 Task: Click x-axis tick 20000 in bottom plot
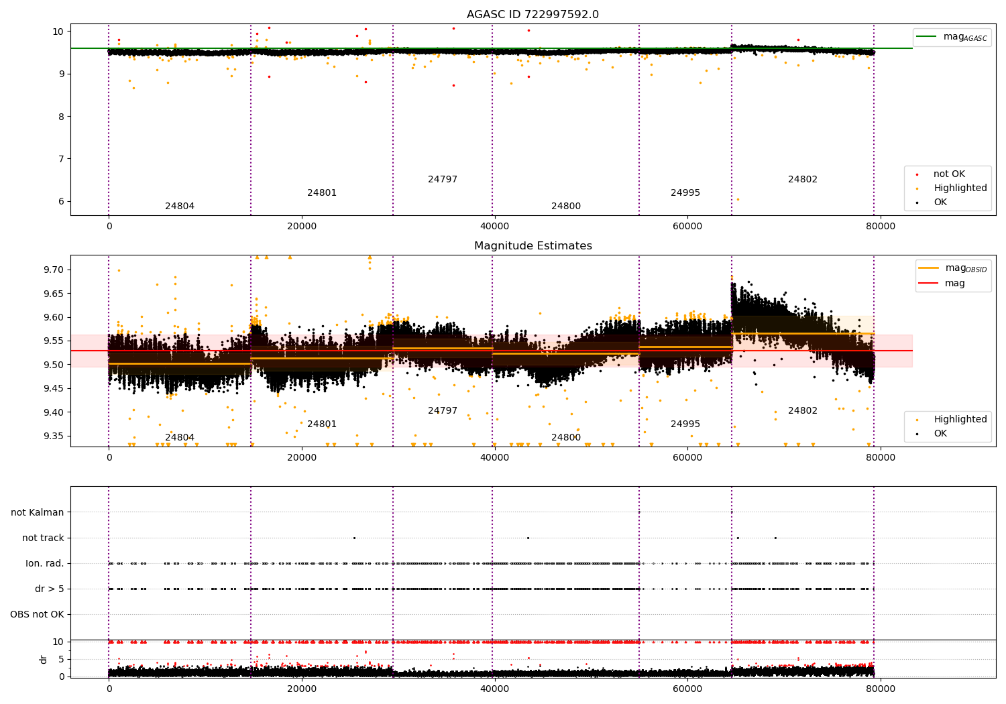point(302,689)
